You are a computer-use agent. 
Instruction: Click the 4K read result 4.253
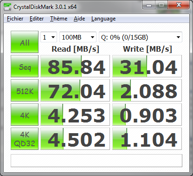75,115
